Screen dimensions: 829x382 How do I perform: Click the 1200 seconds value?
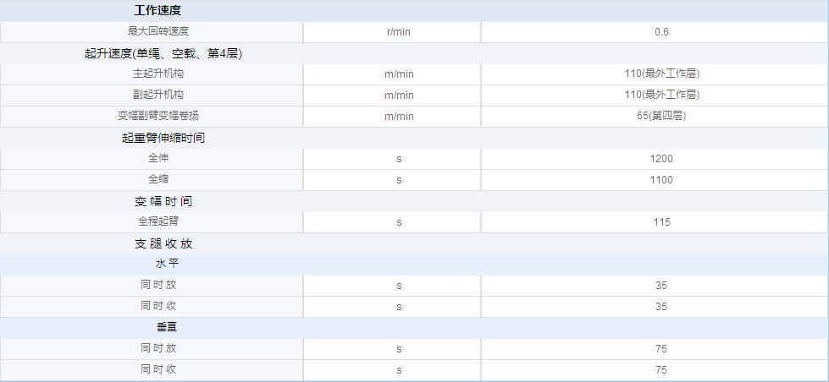coord(661,158)
